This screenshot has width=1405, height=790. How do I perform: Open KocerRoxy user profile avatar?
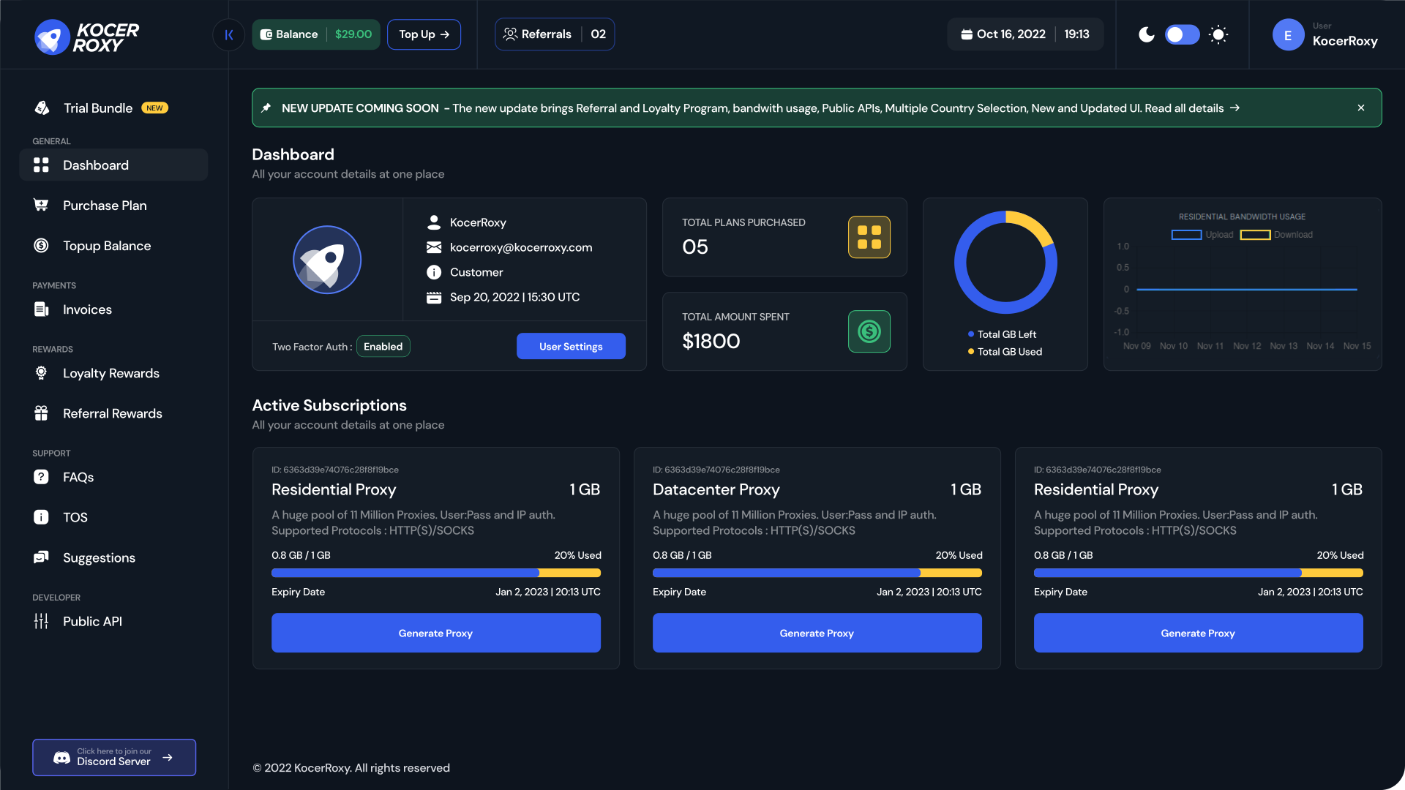(x=1288, y=34)
